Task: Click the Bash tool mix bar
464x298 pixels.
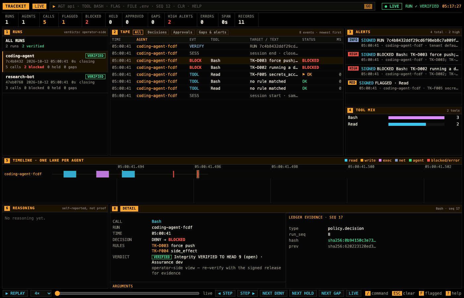Action: (416, 118)
